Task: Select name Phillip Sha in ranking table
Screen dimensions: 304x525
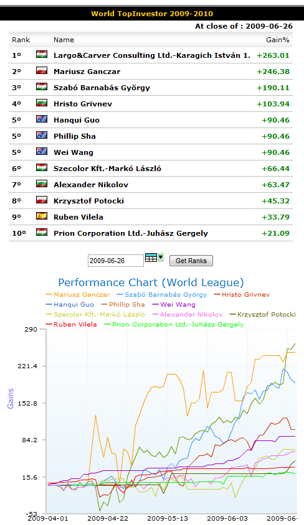Action: 74,136
